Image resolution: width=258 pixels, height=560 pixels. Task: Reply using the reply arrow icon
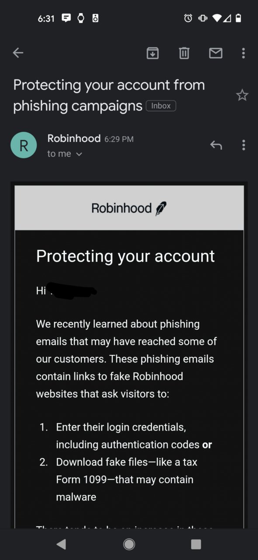coord(216,145)
